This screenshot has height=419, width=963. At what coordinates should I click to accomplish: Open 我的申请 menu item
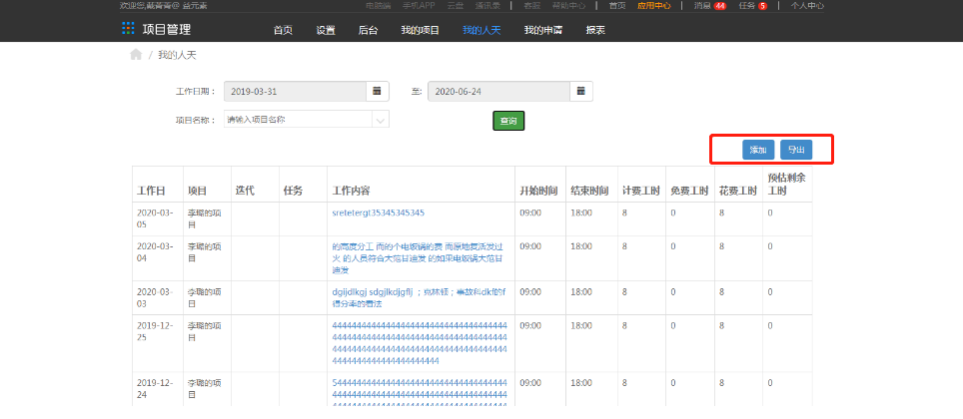coord(542,30)
